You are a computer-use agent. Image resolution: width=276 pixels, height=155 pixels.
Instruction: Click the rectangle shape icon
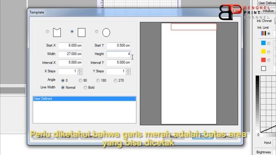click(x=82, y=33)
